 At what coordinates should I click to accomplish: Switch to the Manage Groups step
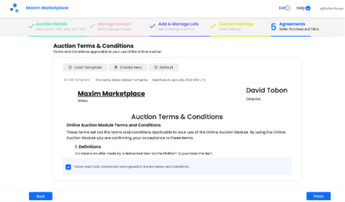pyautogui.click(x=114, y=26)
